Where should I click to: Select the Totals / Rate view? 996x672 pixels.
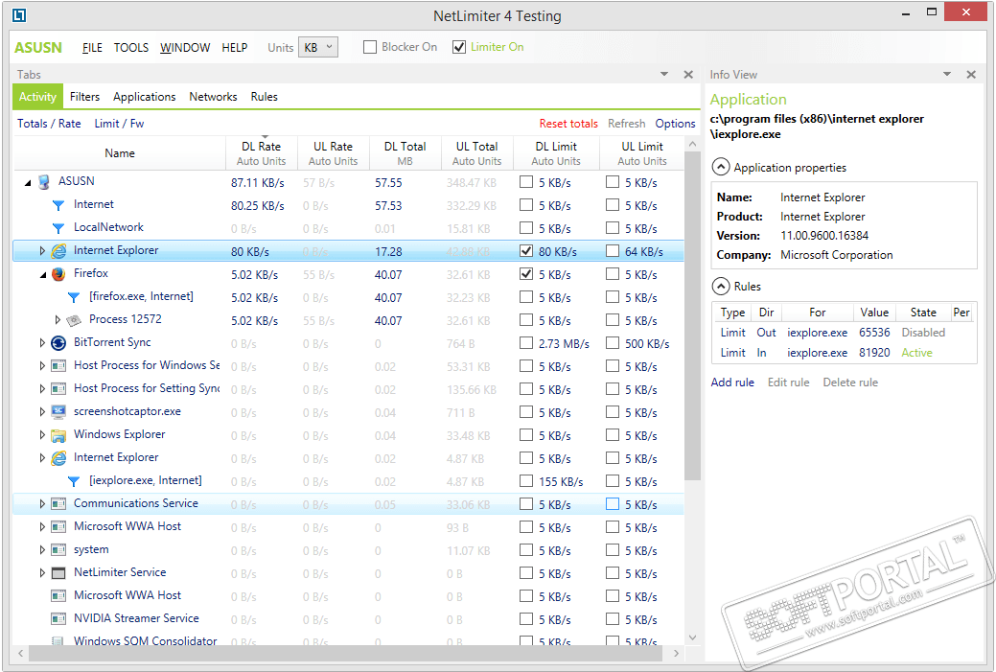pos(49,124)
